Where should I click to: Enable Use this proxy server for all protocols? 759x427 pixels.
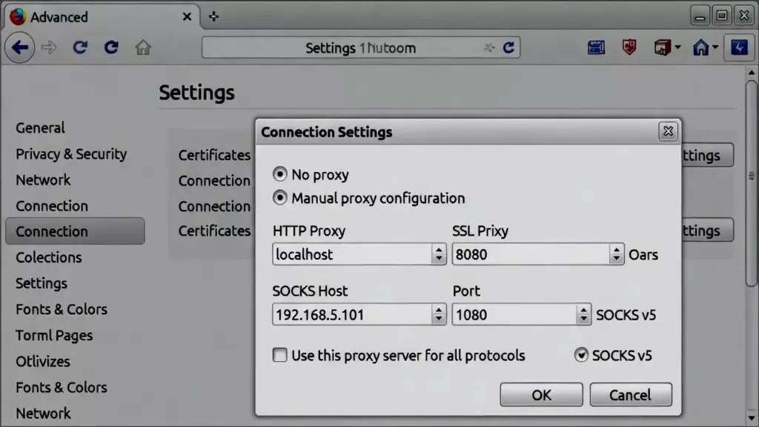pos(280,356)
